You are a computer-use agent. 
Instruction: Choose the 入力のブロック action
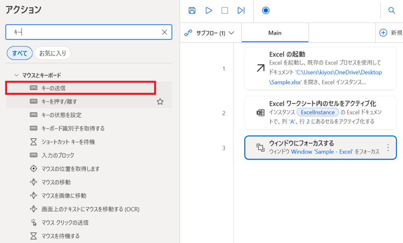[x=89, y=155]
